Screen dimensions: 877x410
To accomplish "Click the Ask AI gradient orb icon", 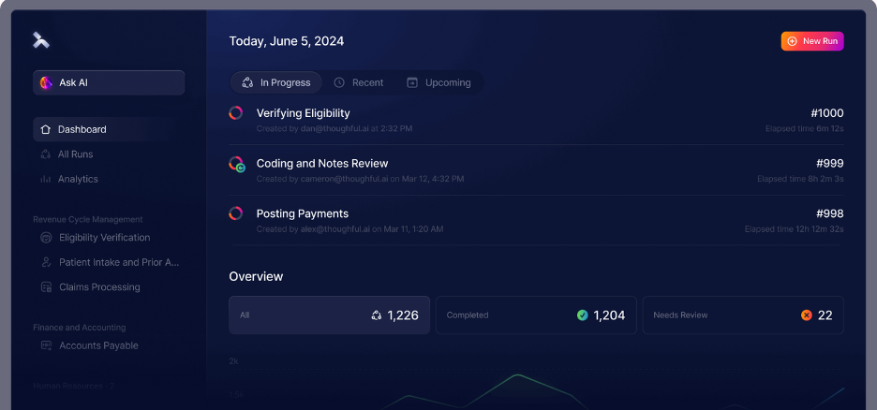I will (x=46, y=82).
